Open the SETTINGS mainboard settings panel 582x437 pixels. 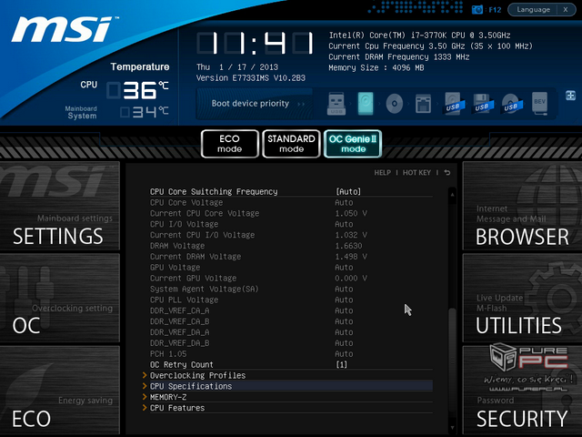pyautogui.click(x=60, y=206)
